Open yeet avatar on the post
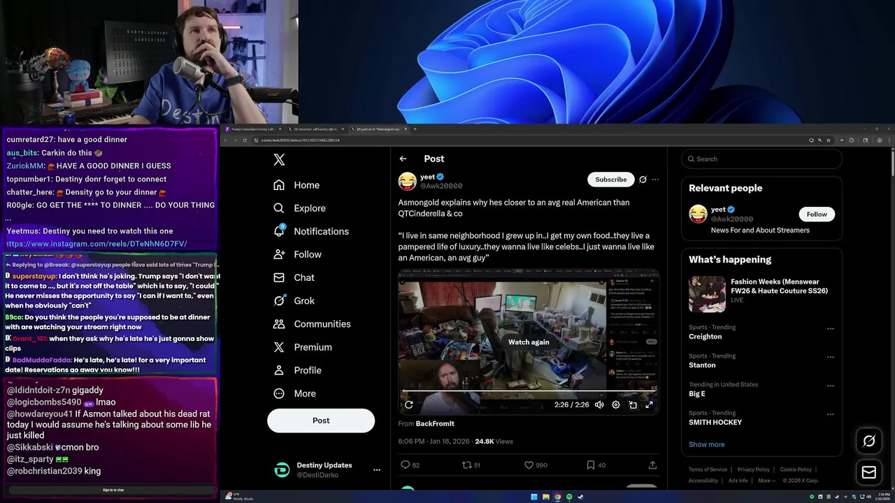This screenshot has width=895, height=503. (x=407, y=181)
